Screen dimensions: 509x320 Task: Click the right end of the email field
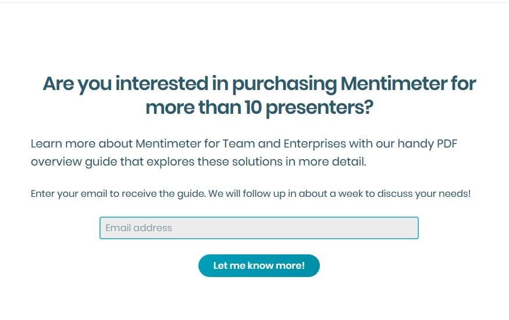point(407,228)
